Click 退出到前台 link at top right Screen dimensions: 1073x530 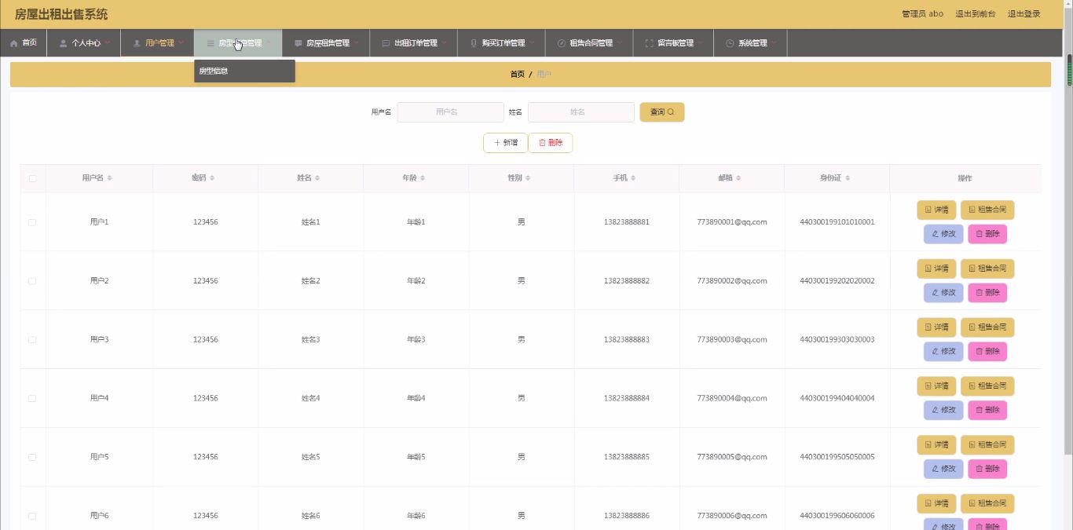click(976, 14)
